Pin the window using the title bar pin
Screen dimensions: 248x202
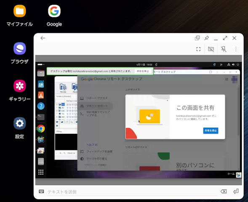coord(207,38)
